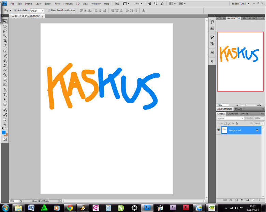
Task: Click the Create new layer icon
Action: coord(253,200)
